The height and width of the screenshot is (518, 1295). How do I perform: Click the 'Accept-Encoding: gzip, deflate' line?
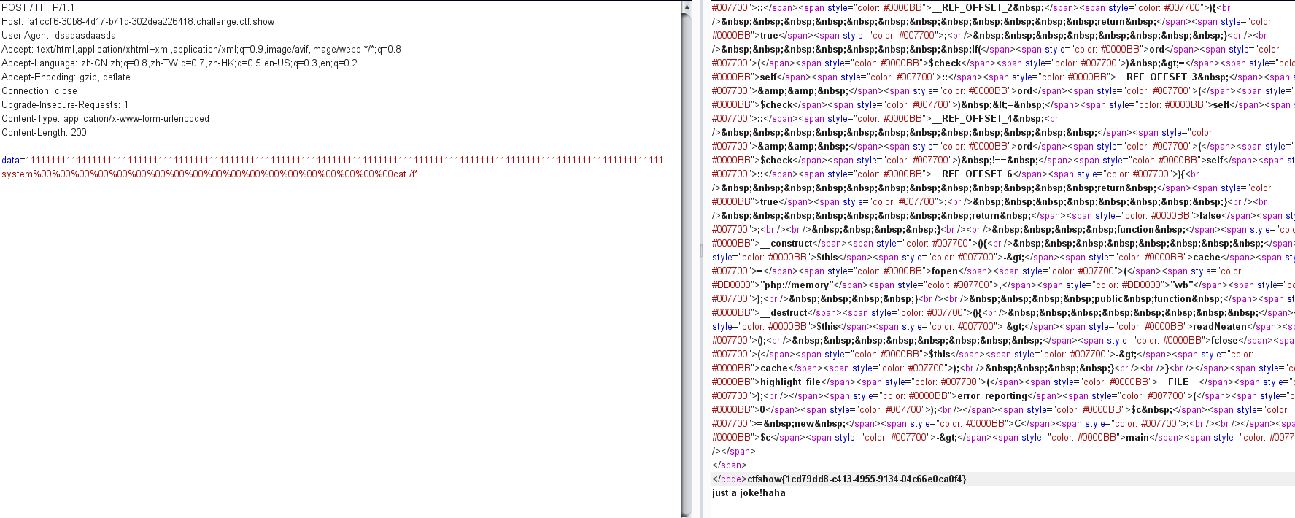66,77
